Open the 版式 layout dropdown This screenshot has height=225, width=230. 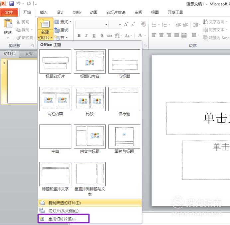tap(63, 22)
